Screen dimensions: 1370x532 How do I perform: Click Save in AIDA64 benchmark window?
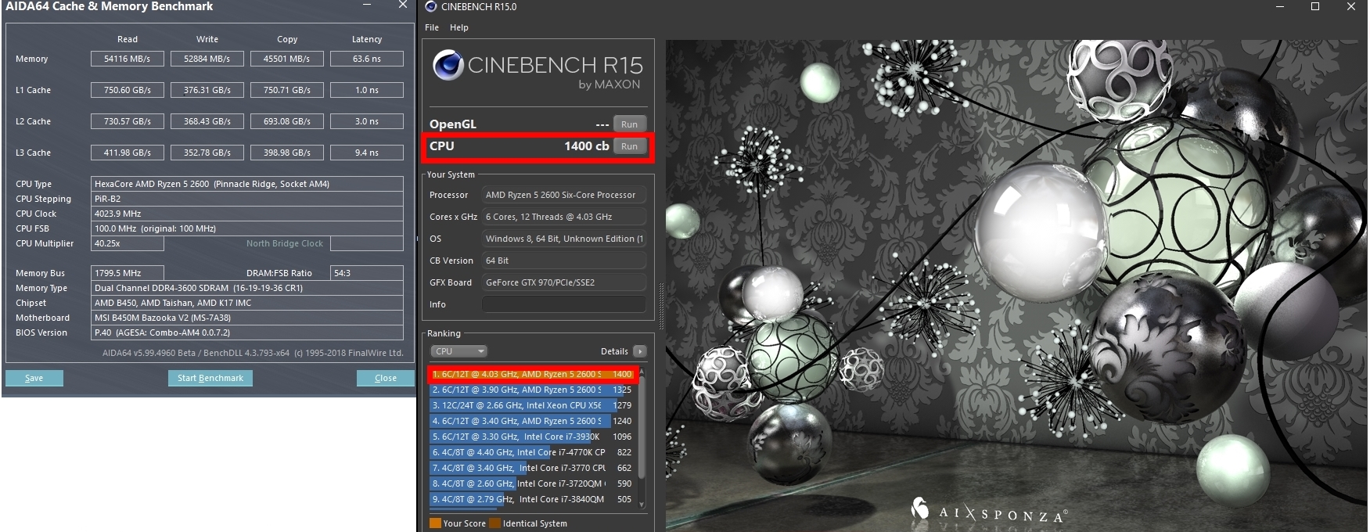(x=34, y=378)
